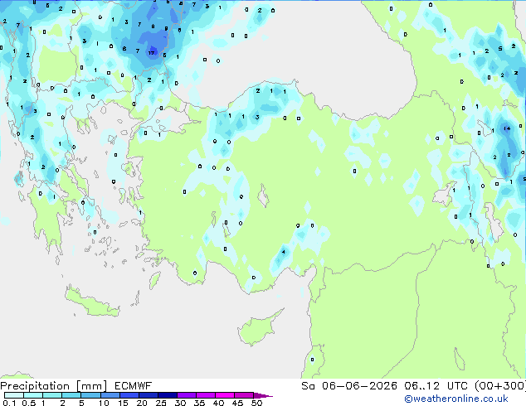This screenshot has width=526, height=406.
Task: Click the 0.5–1 mm legend swatch
Action: 33,395
